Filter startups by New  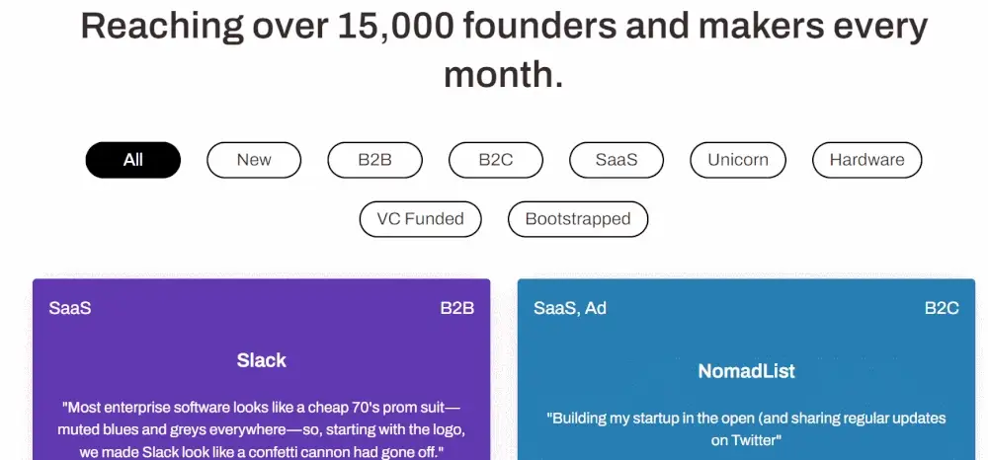coord(254,160)
